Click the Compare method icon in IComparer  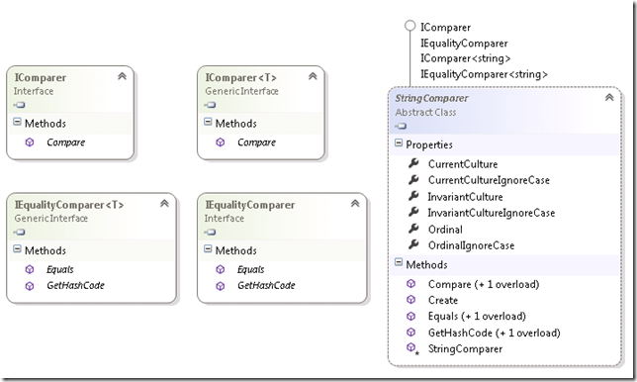pos(30,143)
